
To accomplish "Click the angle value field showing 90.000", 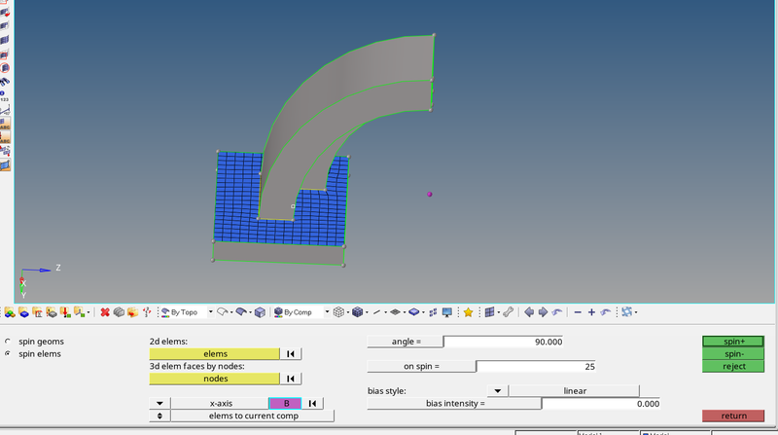I will (503, 342).
